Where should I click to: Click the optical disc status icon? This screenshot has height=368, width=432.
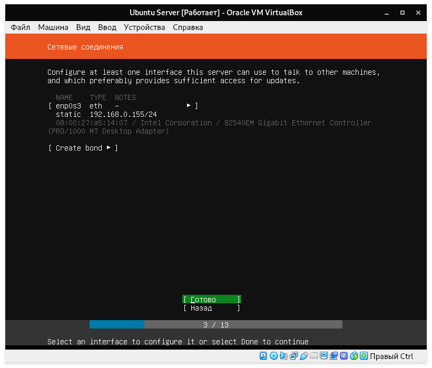pos(273,356)
